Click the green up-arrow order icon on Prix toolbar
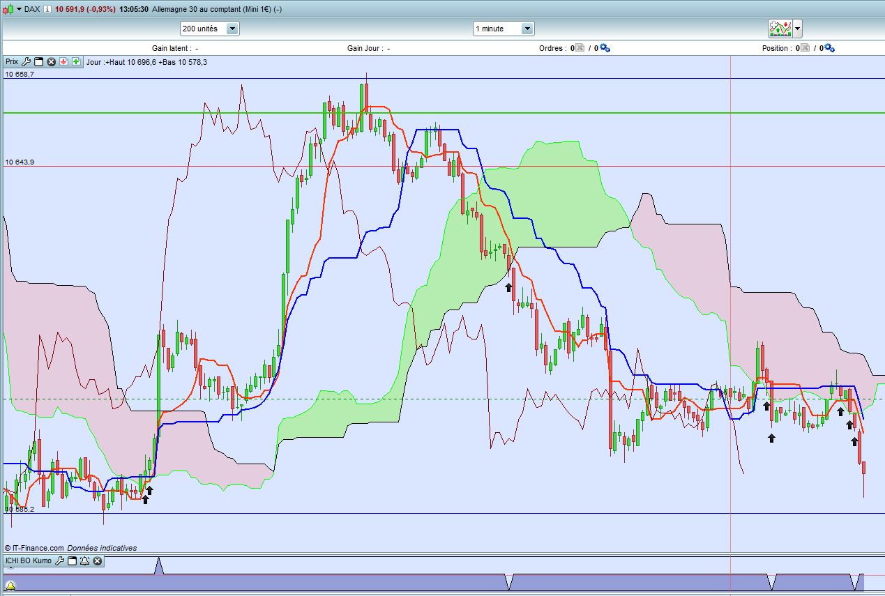This screenshot has width=885, height=596. [76, 61]
